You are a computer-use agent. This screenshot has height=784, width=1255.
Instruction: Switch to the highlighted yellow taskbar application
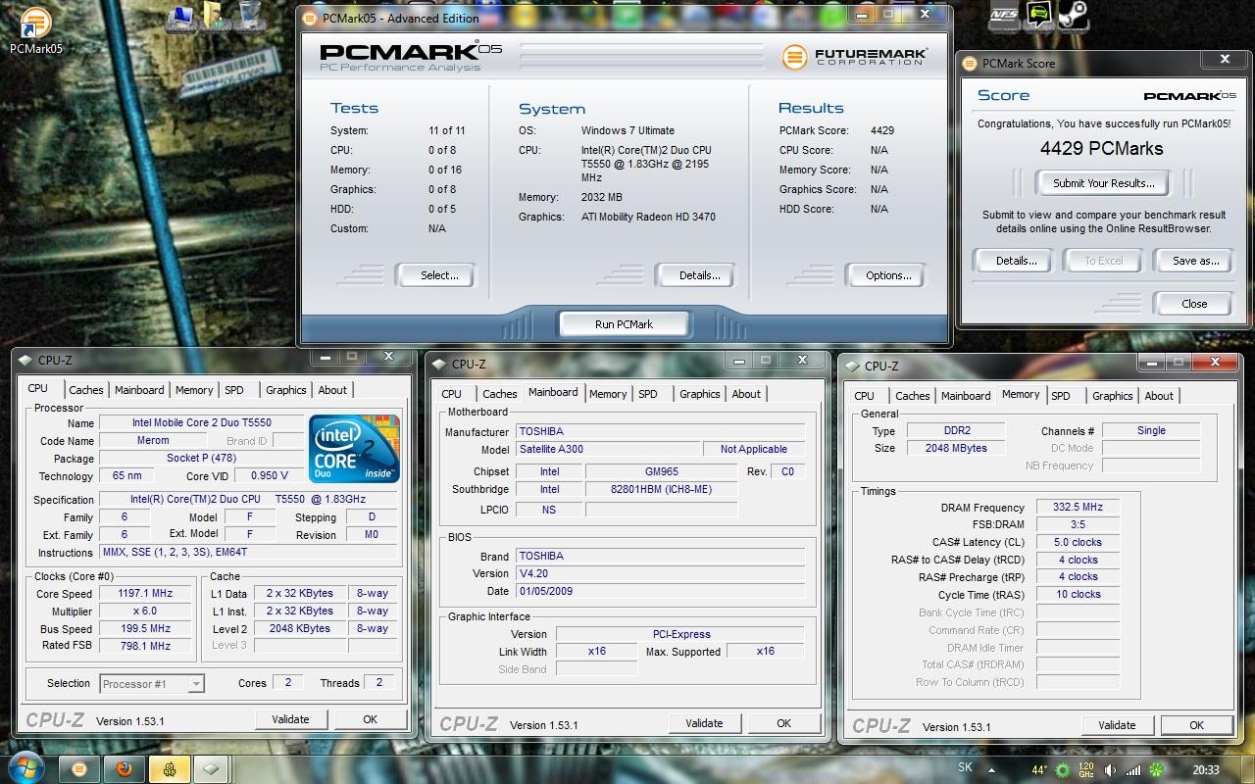[x=169, y=769]
